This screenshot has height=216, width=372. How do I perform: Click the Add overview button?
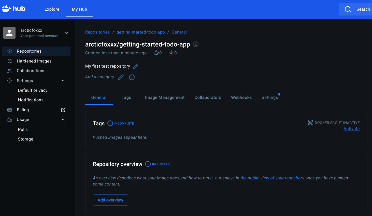tap(110, 200)
